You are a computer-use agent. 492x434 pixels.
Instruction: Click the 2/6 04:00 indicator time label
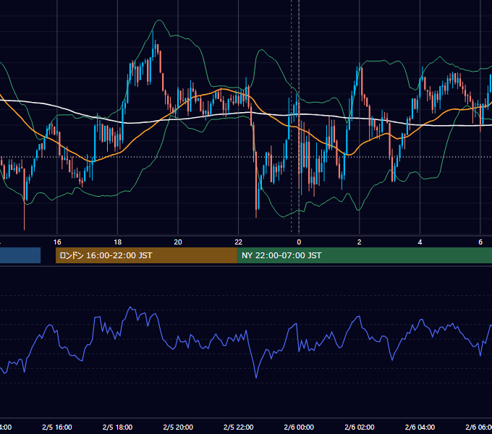click(x=420, y=427)
